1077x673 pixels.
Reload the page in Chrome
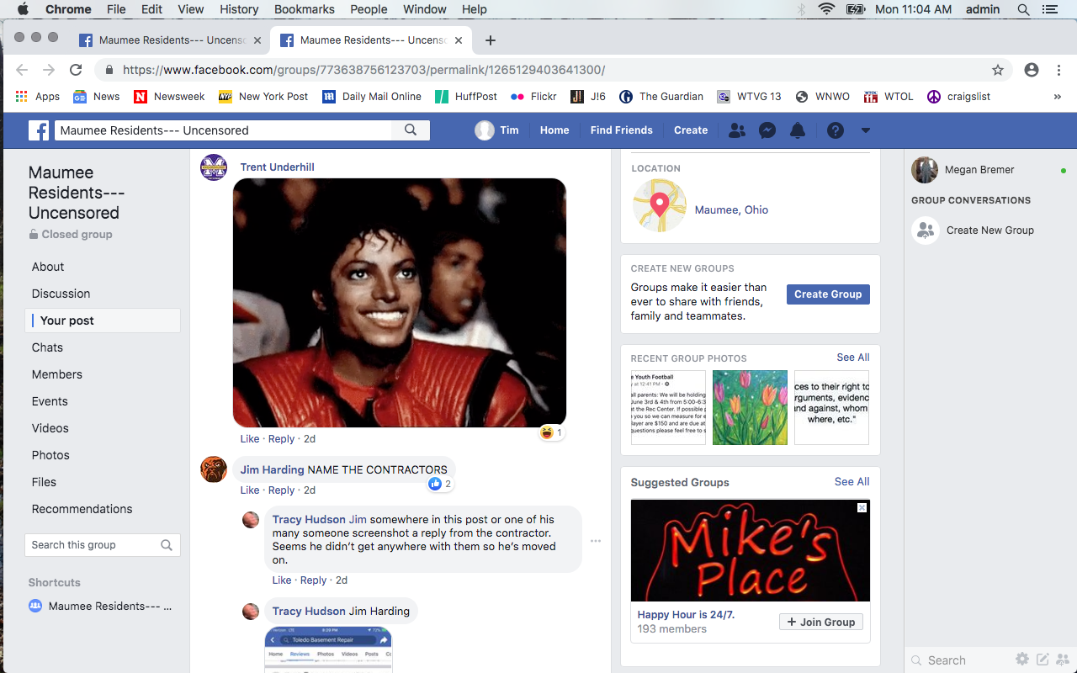click(76, 71)
